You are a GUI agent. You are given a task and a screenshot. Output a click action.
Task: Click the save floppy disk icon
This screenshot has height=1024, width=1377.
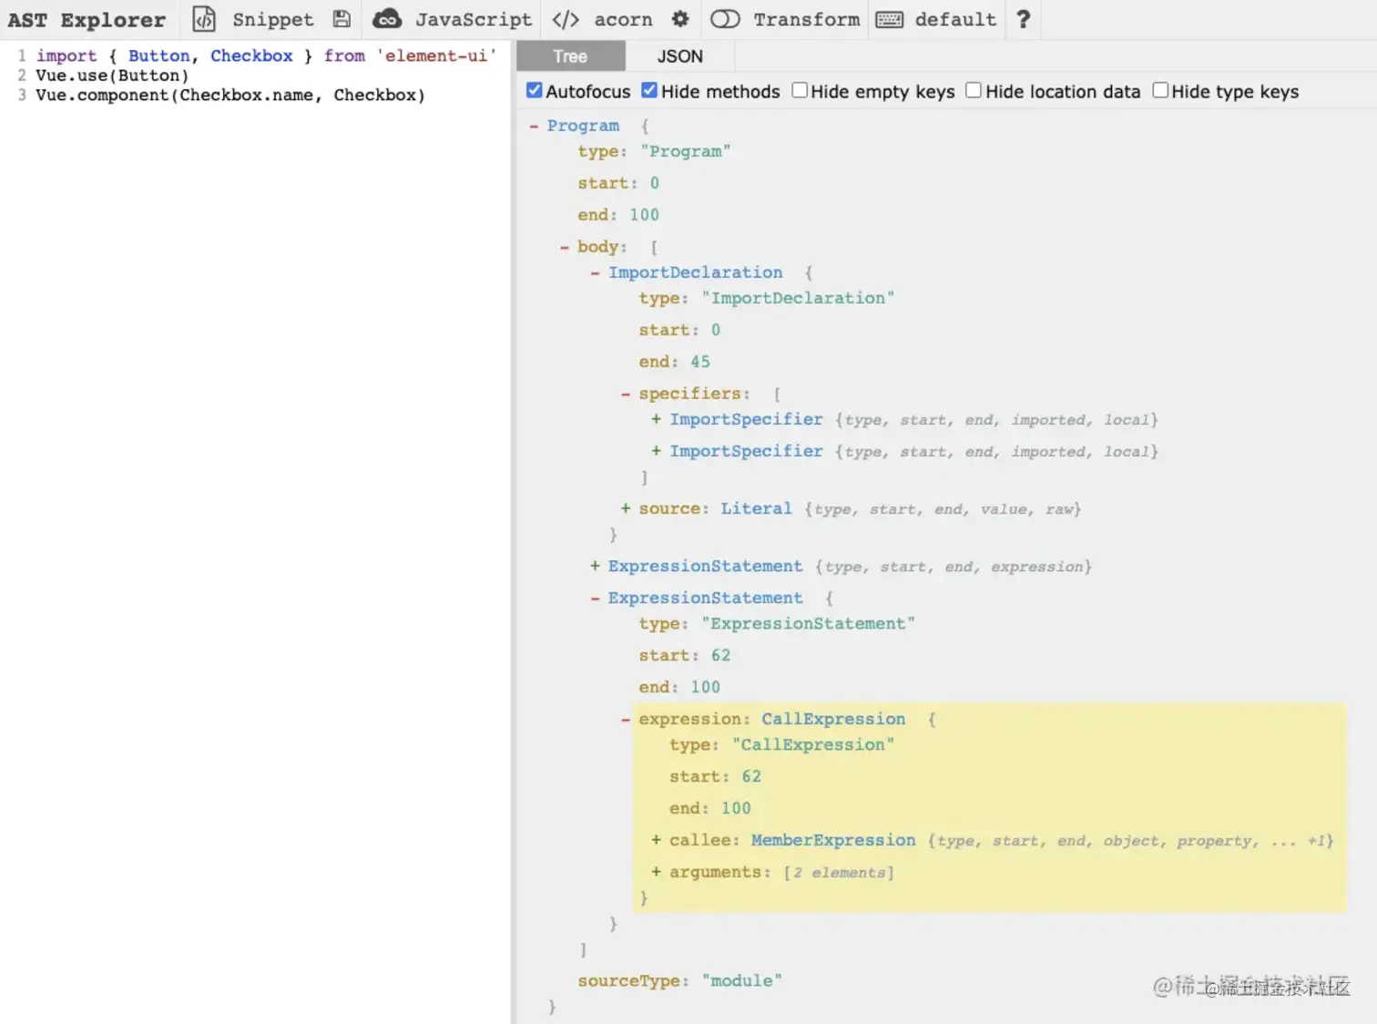[342, 19]
